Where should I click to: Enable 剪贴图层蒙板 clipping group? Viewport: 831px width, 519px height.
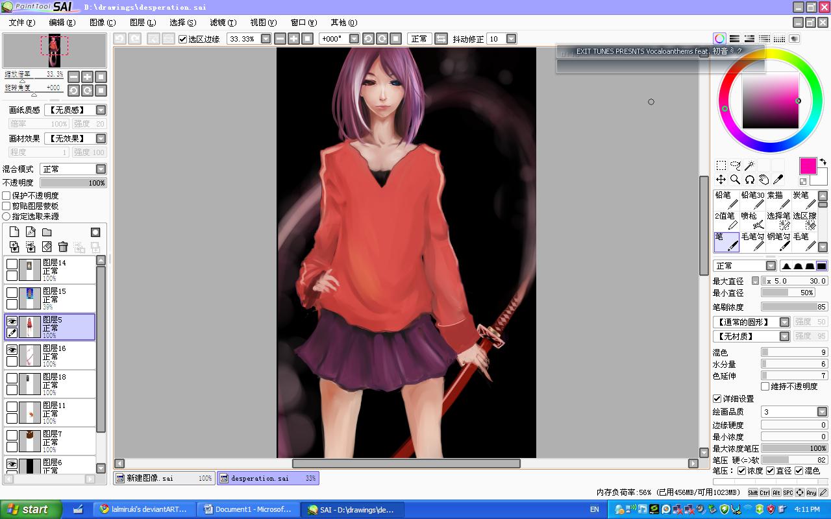coord(6,206)
